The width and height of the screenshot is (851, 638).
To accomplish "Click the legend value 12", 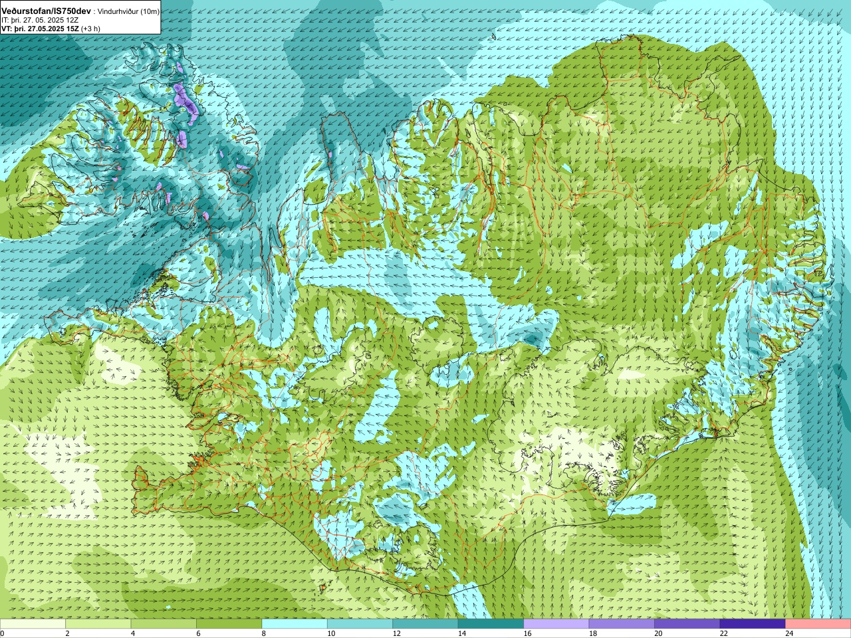I will click(x=397, y=633).
